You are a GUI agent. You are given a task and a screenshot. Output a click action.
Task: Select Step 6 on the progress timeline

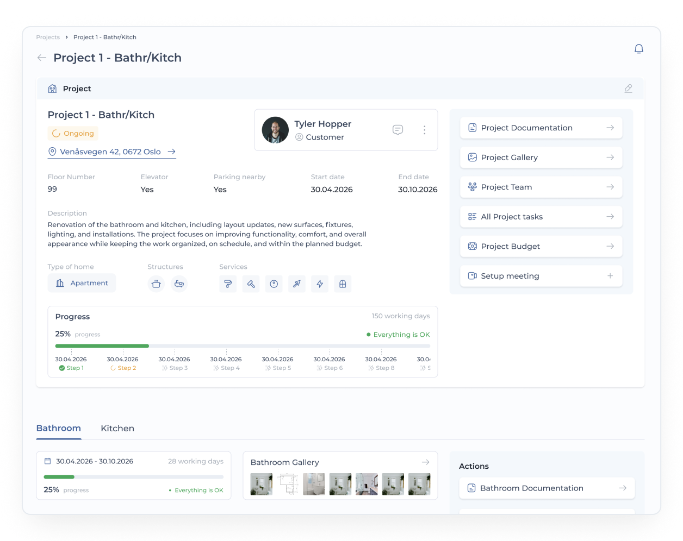pyautogui.click(x=330, y=368)
